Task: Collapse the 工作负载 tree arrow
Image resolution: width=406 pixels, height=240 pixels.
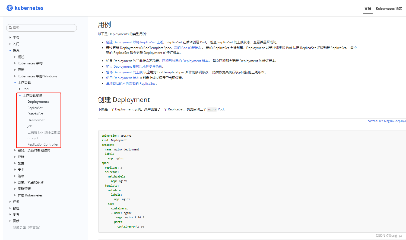Action: click(x=15, y=83)
